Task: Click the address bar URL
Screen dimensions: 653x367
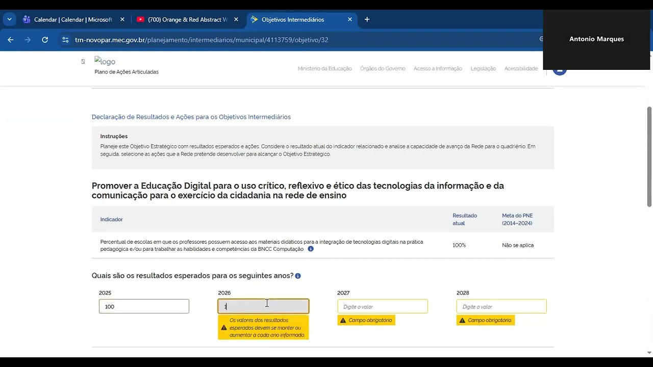Action: tap(201, 39)
